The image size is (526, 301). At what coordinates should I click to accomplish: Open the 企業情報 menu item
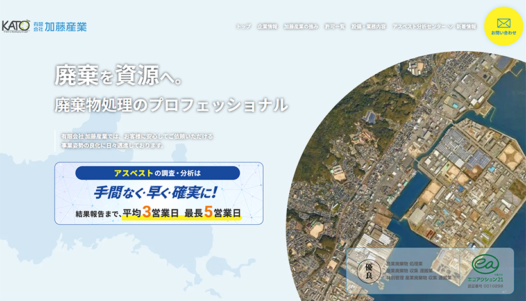(267, 27)
